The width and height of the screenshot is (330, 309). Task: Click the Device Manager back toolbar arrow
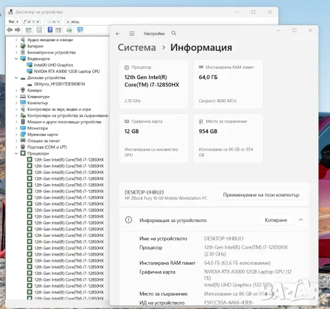point(10,30)
